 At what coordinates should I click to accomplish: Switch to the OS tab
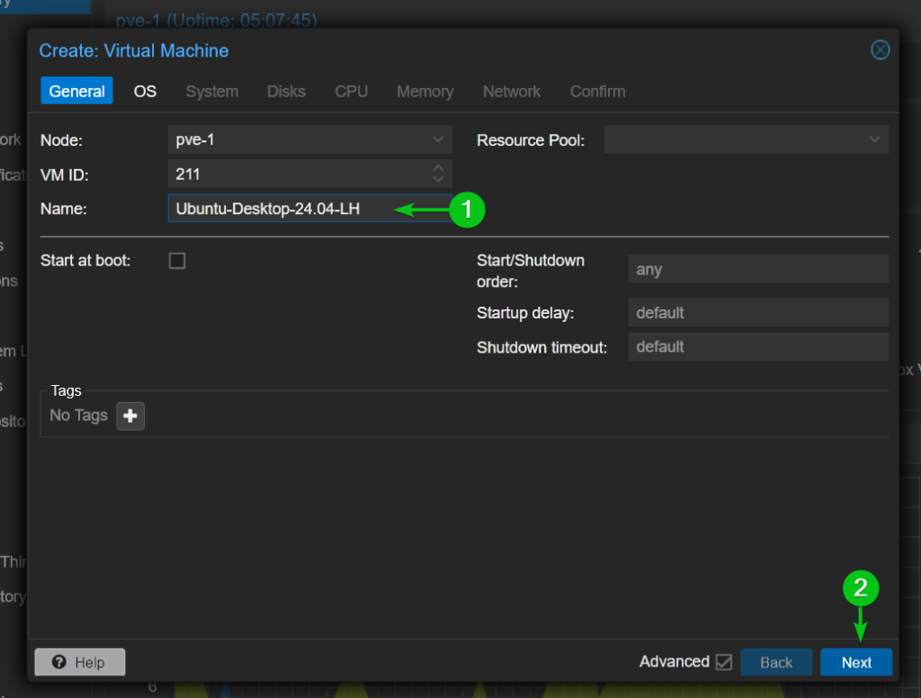[x=145, y=91]
